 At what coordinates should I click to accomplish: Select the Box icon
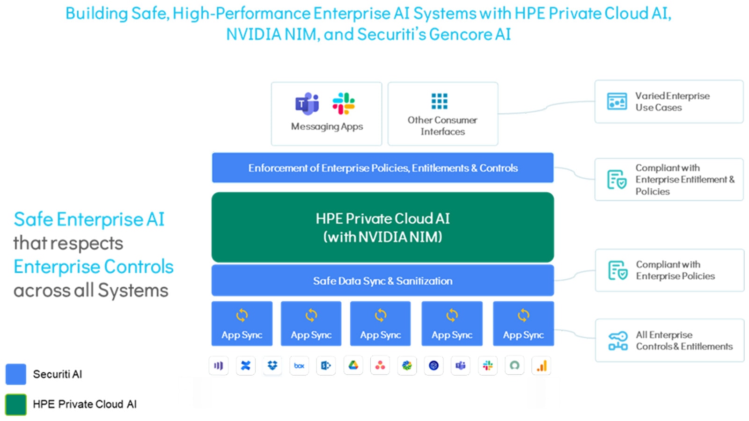[x=299, y=366]
